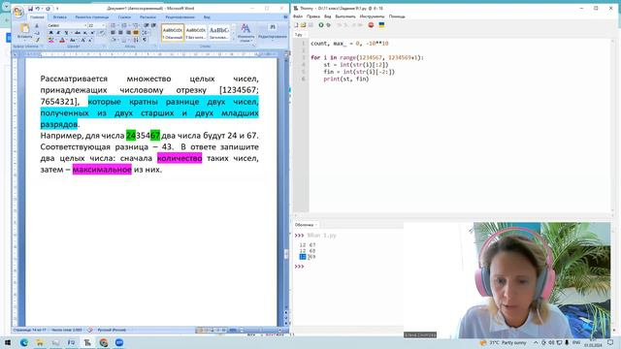Click the Ukraine flag icon in Thonny toolbar

[x=381, y=25]
